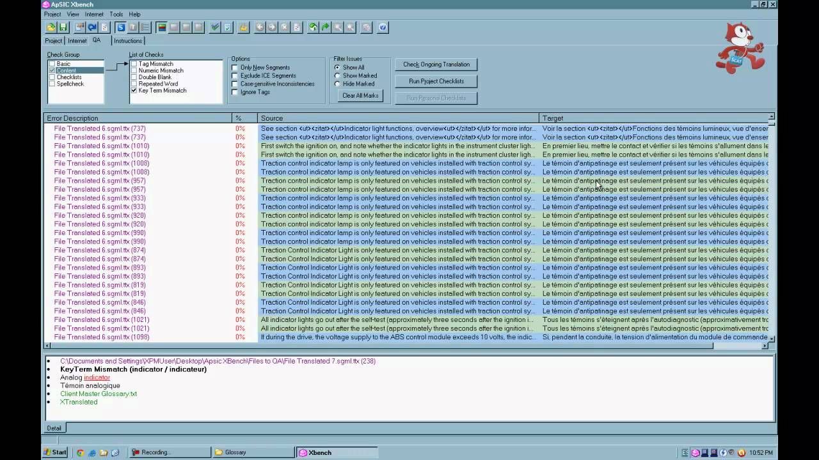
Task: Tick Only New Segments option
Action: coord(235,68)
